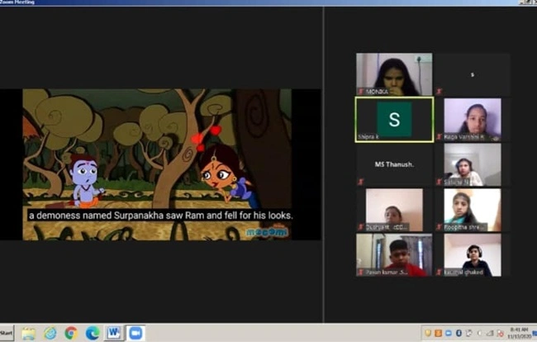Select Pavan kumar's video tile
Image resolution: width=537 pixels, height=342 pixels.
(394, 254)
